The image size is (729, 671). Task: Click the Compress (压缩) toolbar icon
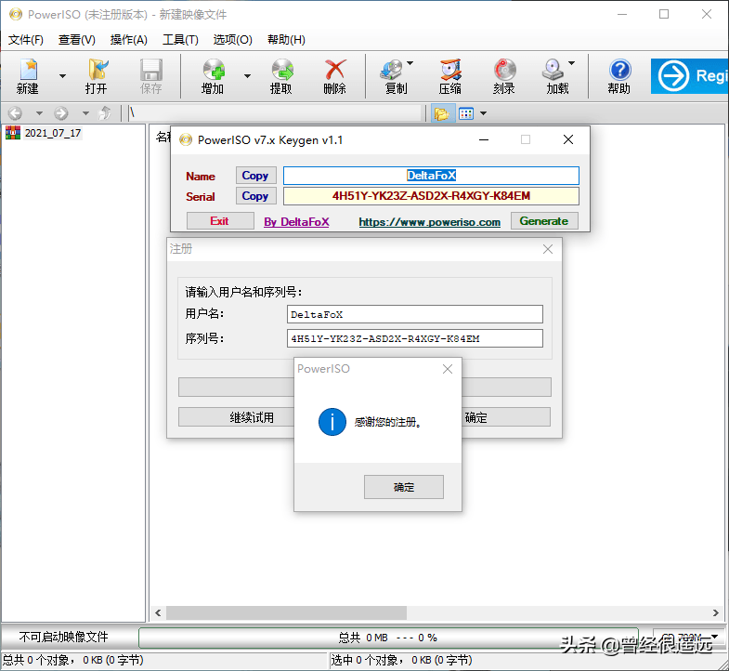[450, 76]
